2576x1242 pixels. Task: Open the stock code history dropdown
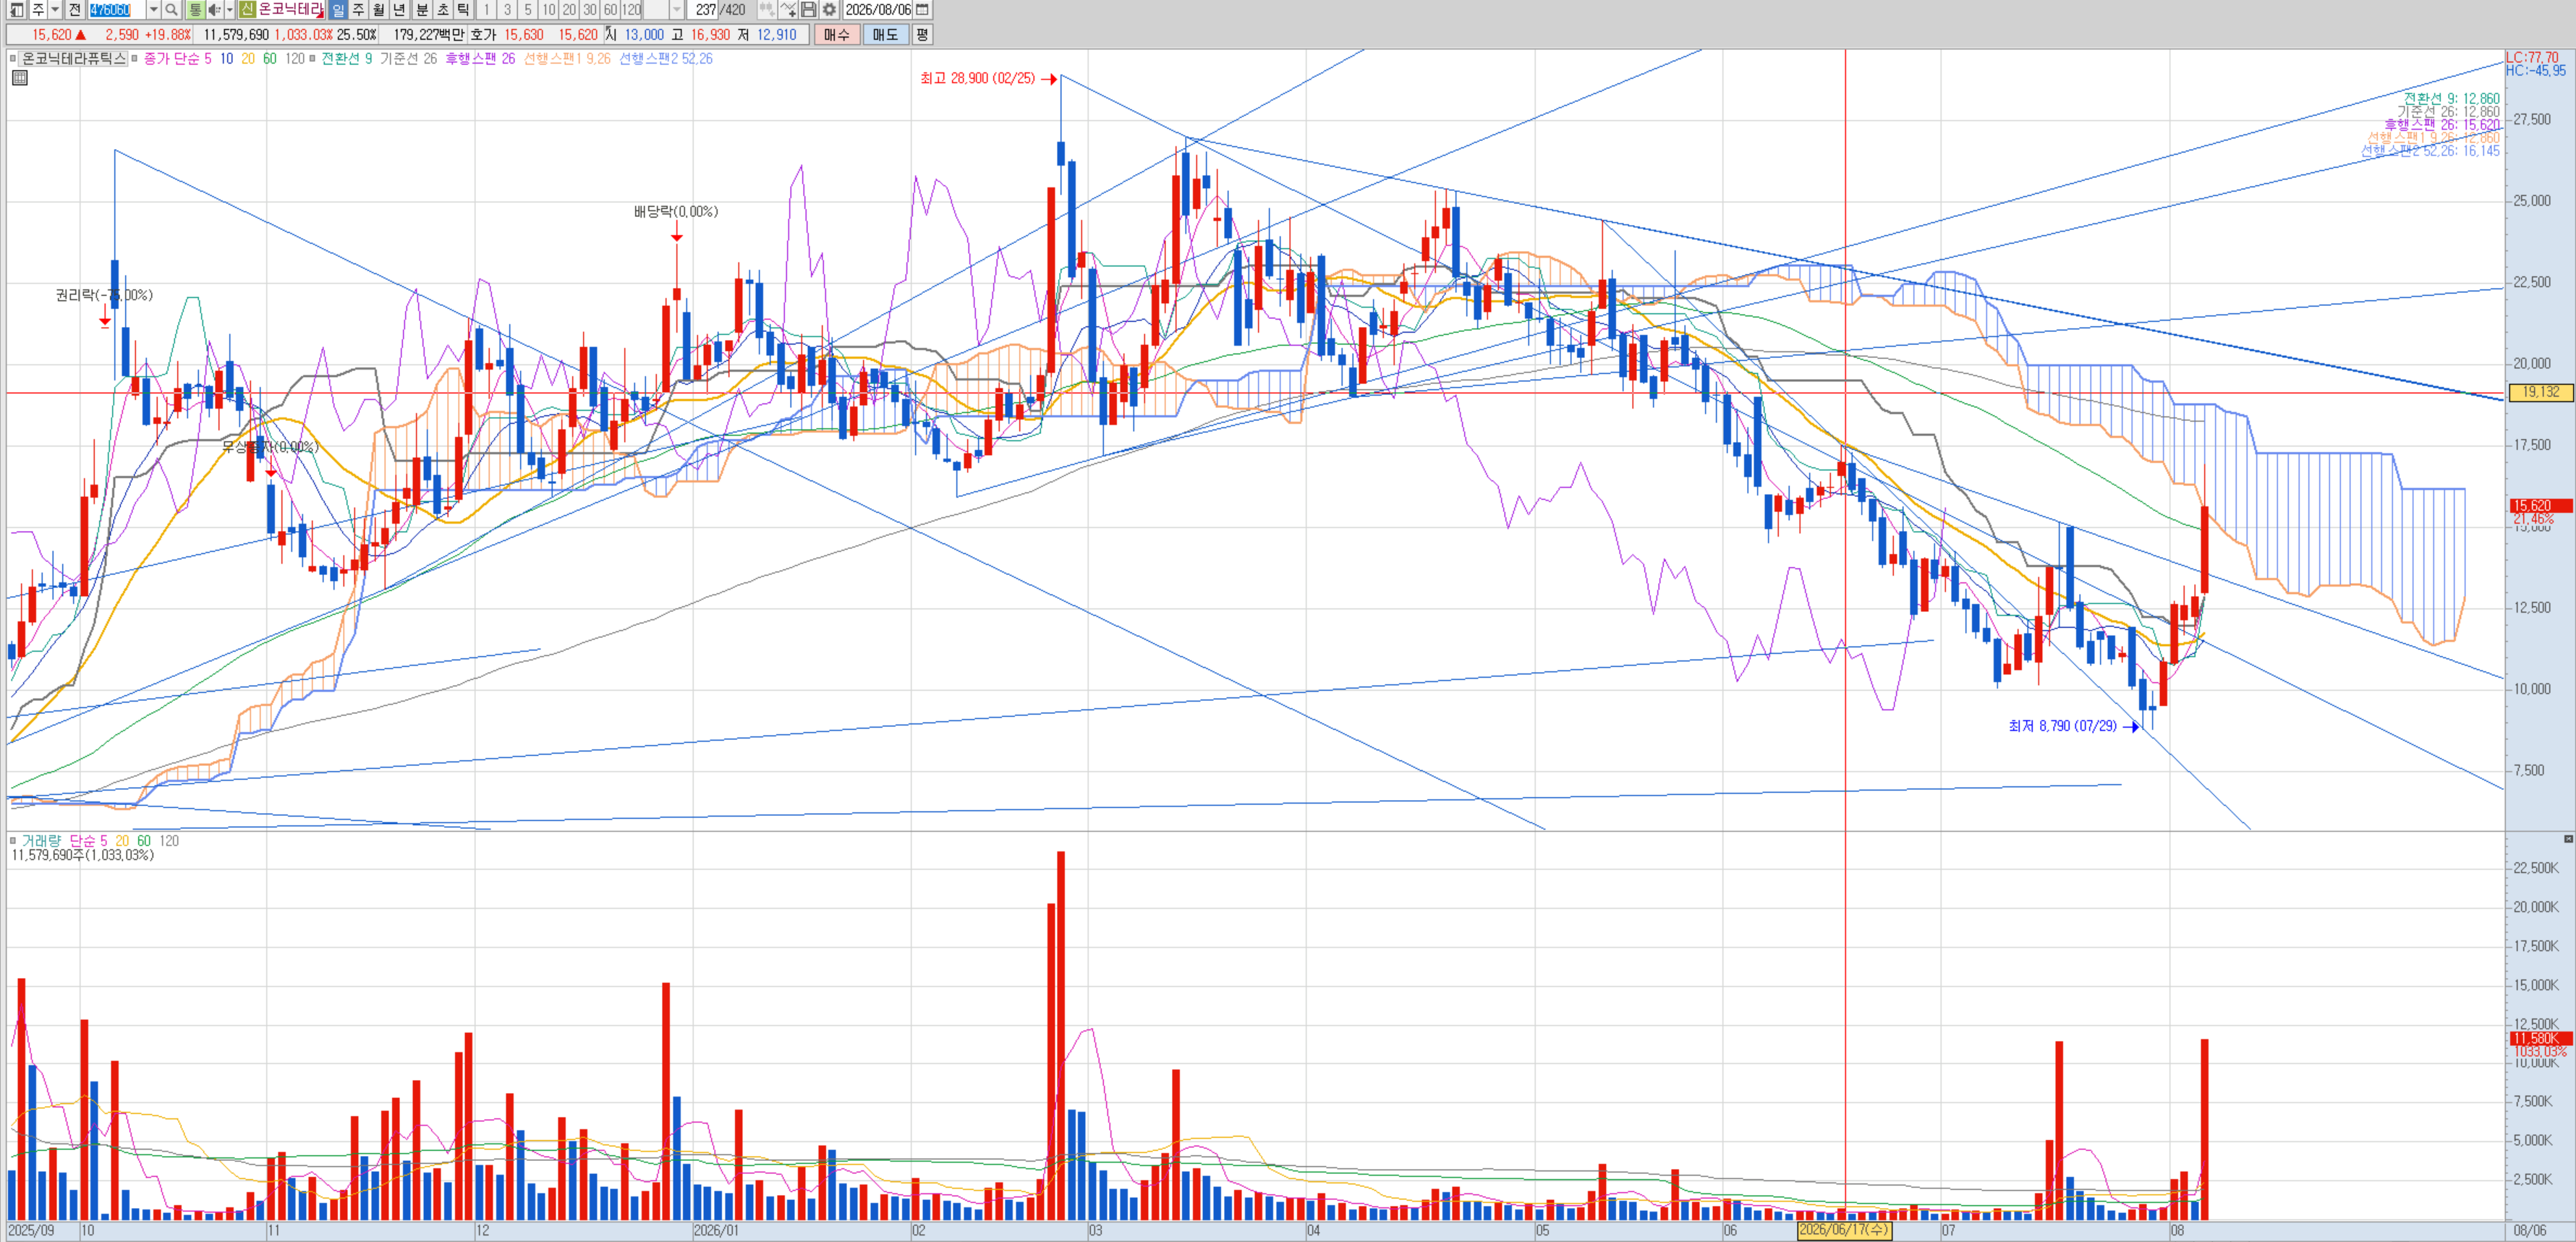(x=154, y=10)
